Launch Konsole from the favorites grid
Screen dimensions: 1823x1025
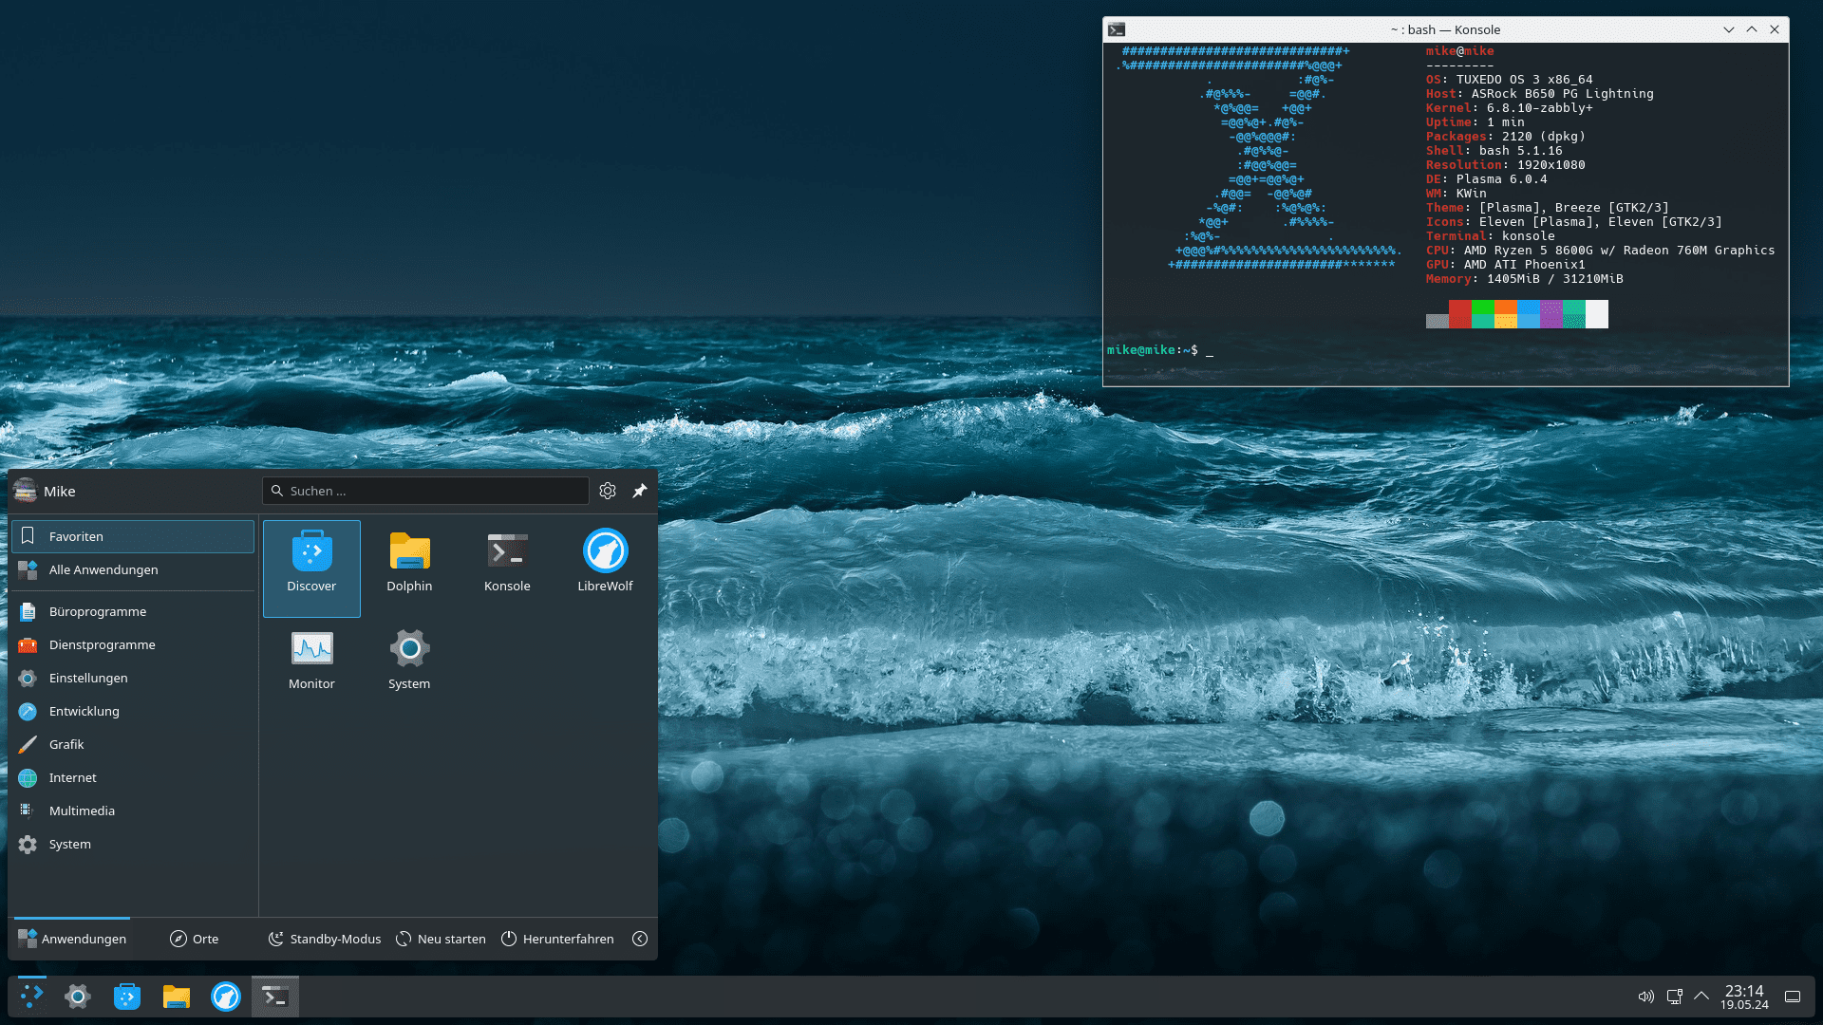(x=507, y=568)
